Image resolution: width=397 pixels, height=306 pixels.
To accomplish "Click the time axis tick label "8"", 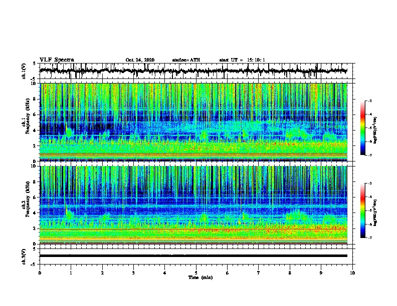I will (290, 273).
